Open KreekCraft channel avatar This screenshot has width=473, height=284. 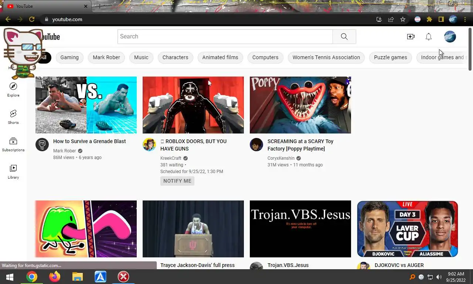tap(149, 145)
